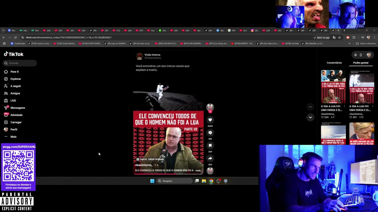Follow creator with red plus badge
Image resolution: width=378 pixels, height=212 pixels.
click(x=210, y=112)
